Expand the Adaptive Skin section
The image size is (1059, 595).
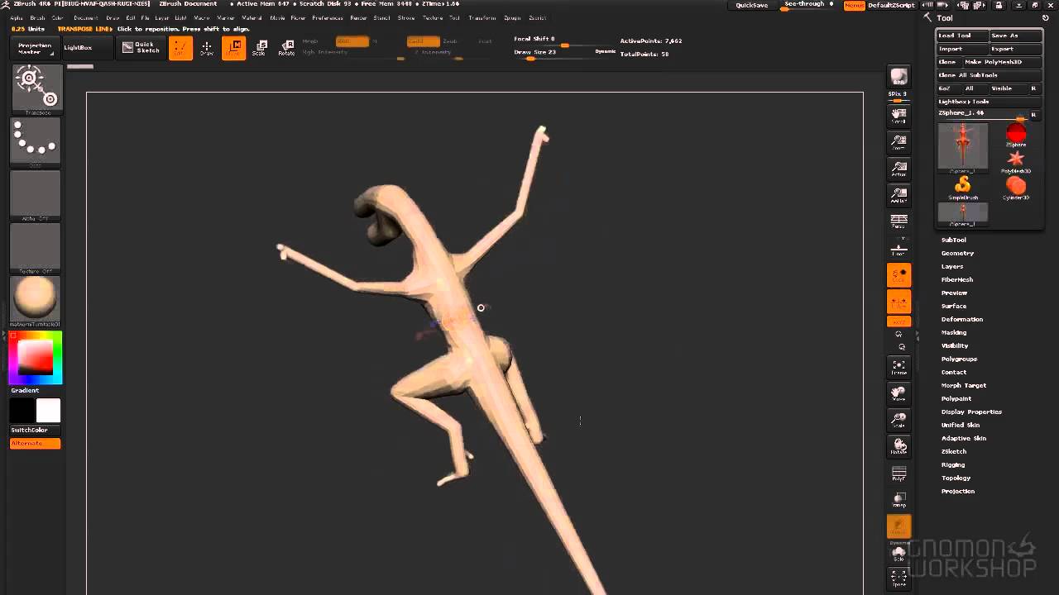pos(963,438)
